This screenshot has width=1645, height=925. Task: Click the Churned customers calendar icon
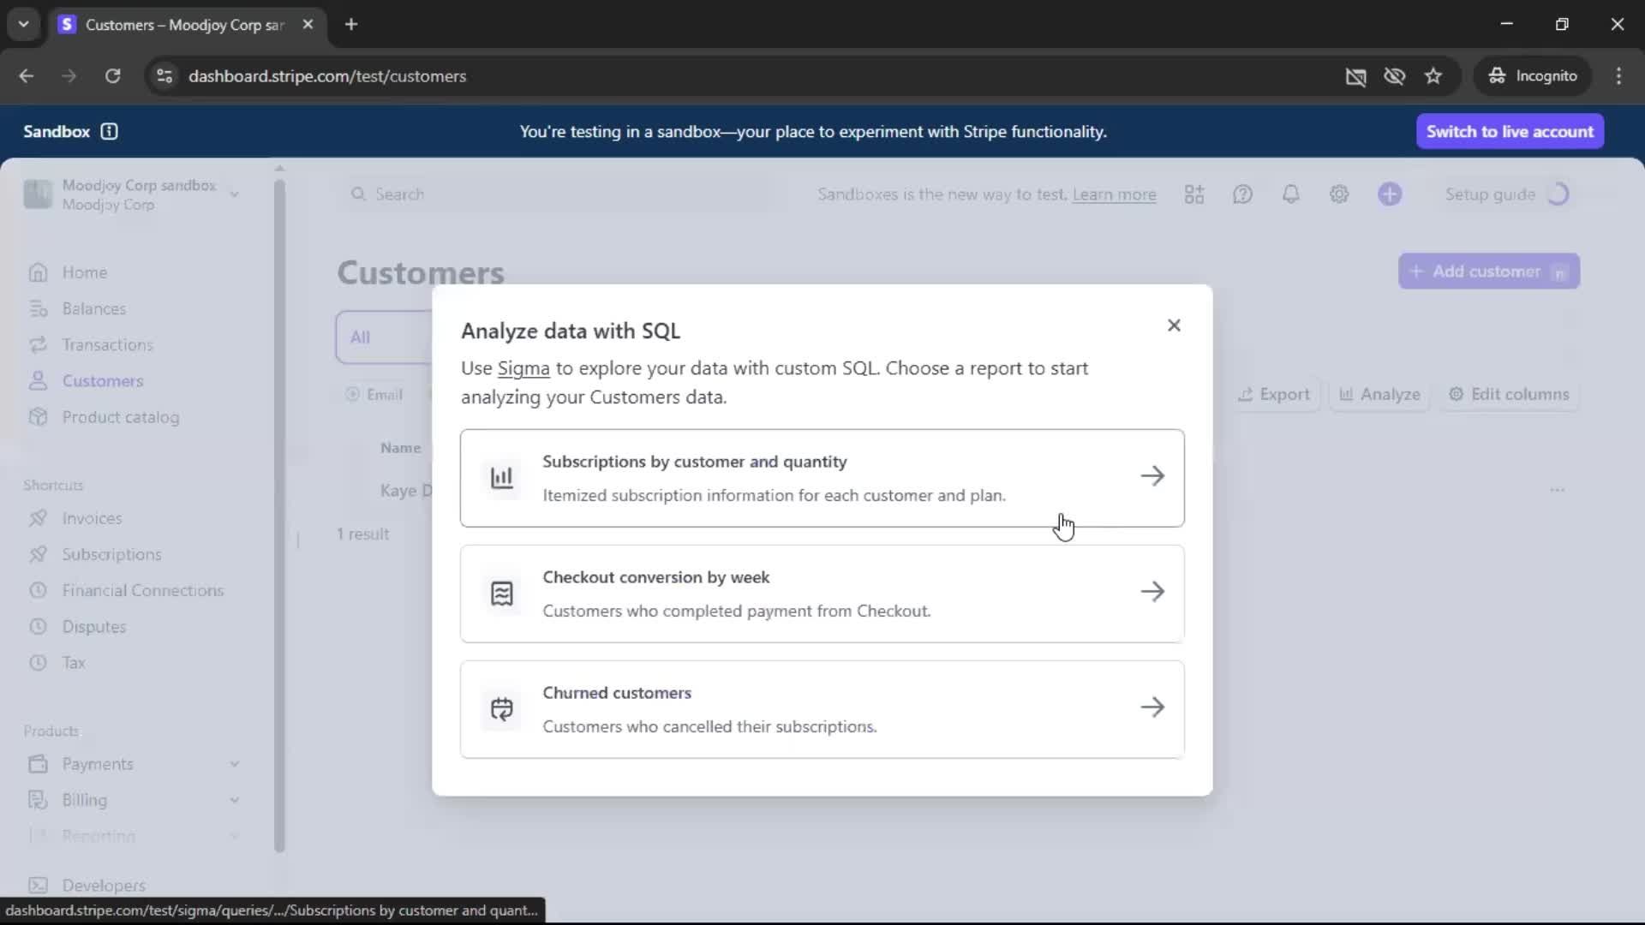point(502,709)
